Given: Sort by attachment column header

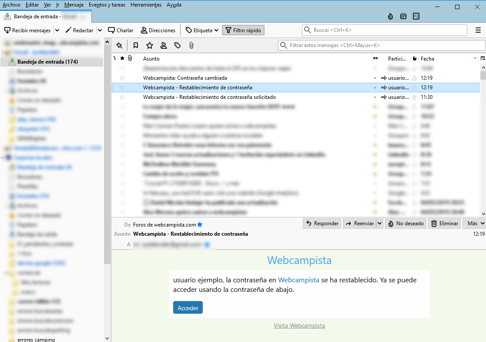Looking at the screenshot, I should point(130,58).
